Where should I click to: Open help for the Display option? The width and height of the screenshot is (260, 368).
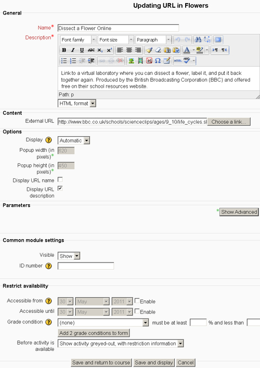click(48, 140)
